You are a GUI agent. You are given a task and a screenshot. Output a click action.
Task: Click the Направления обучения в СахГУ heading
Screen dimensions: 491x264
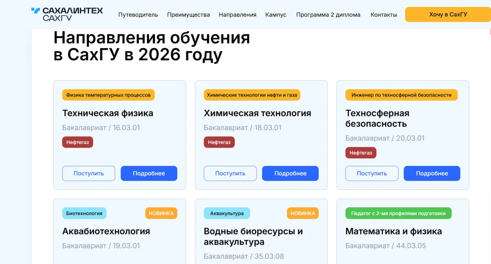point(152,46)
